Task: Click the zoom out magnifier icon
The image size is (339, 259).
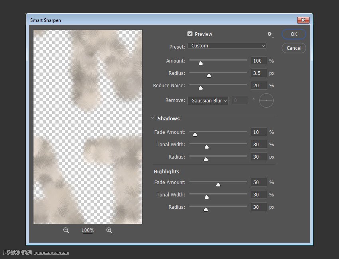Action: [66, 230]
